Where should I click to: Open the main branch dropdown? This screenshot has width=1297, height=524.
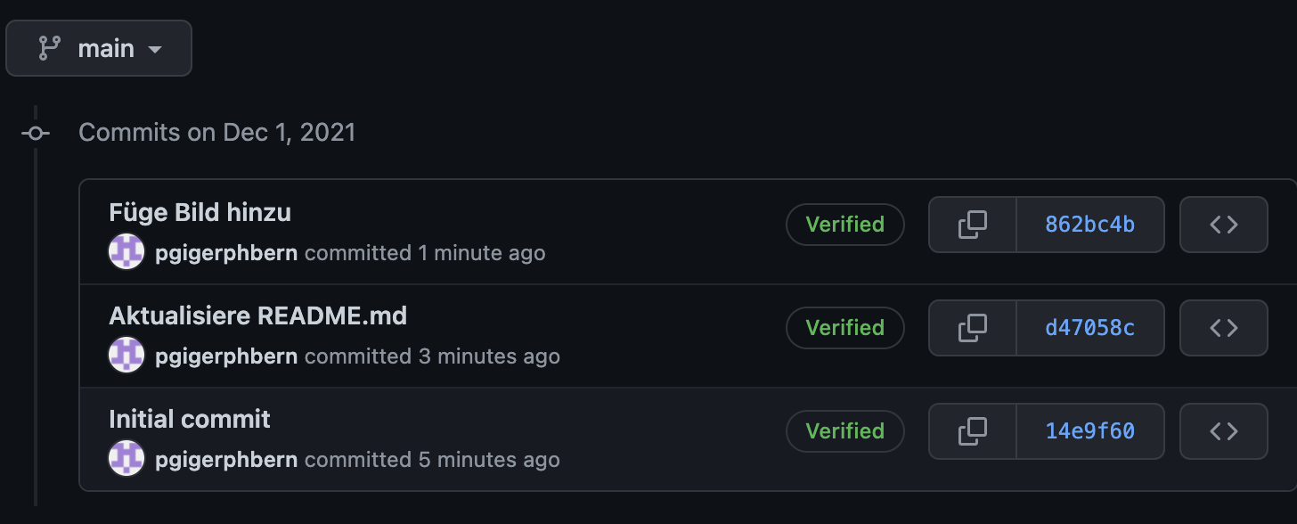99,48
